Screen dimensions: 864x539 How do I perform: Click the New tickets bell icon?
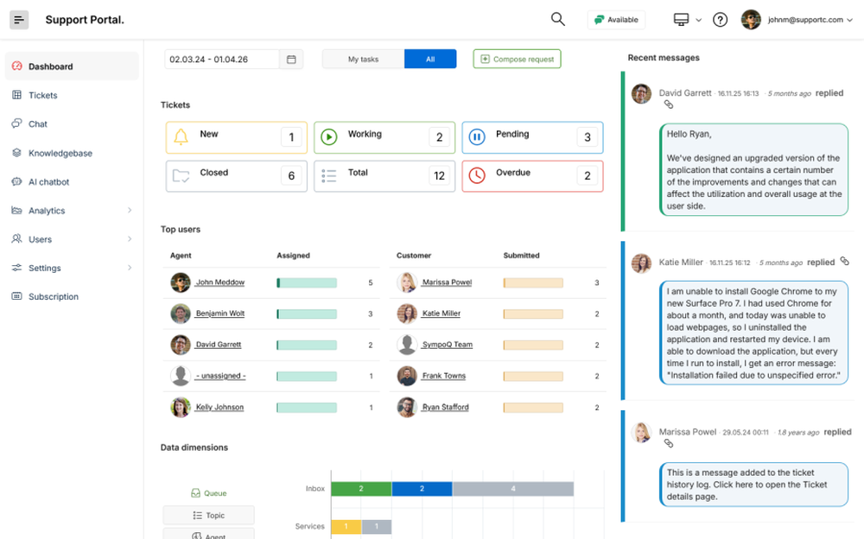pyautogui.click(x=181, y=136)
